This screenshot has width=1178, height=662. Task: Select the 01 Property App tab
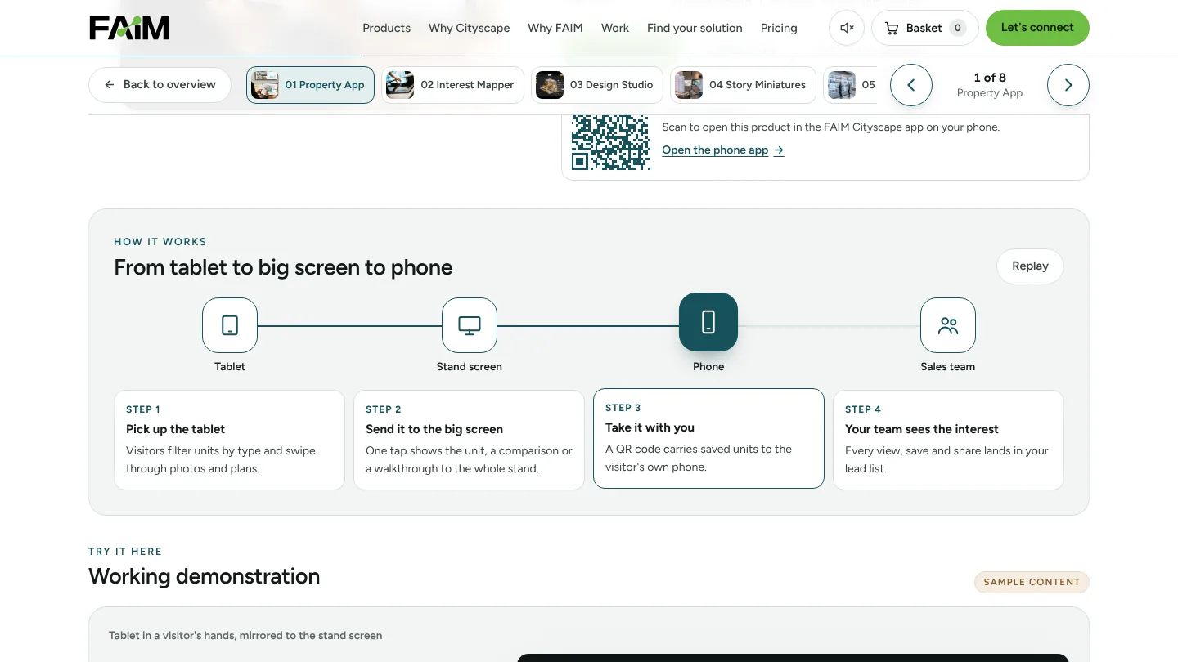(310, 85)
